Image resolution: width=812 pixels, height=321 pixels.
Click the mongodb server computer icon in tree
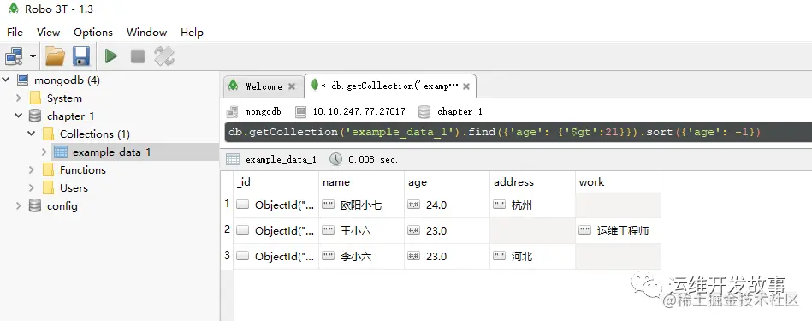(x=22, y=80)
